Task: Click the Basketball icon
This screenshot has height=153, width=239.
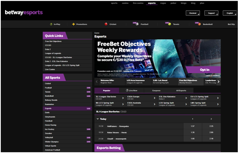Action: click(199, 24)
